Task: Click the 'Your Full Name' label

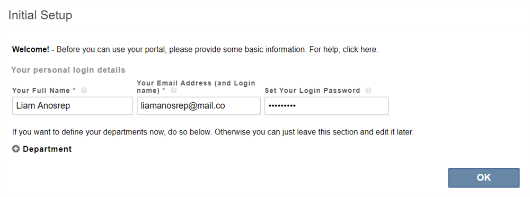Action: point(41,91)
